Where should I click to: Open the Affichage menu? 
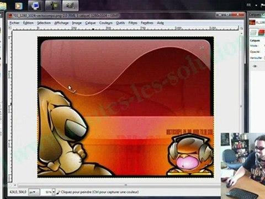[x=61, y=23]
